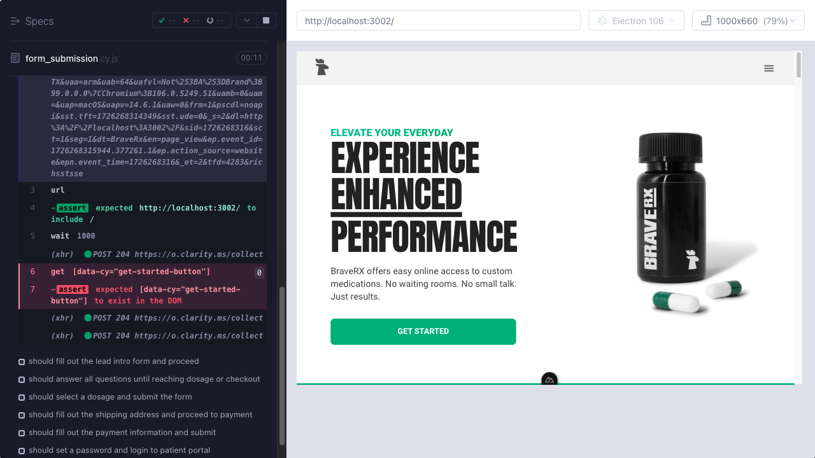Select test 'should fill out the payment information'
The height and width of the screenshot is (458, 815).
click(122, 433)
